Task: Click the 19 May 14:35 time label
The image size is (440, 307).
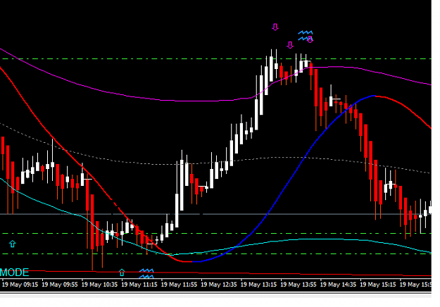Action: pos(338,284)
